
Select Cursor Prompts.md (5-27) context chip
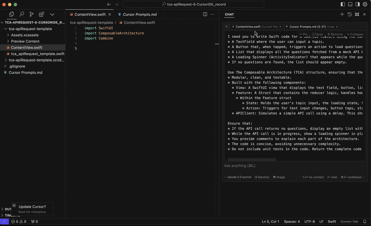point(312,27)
